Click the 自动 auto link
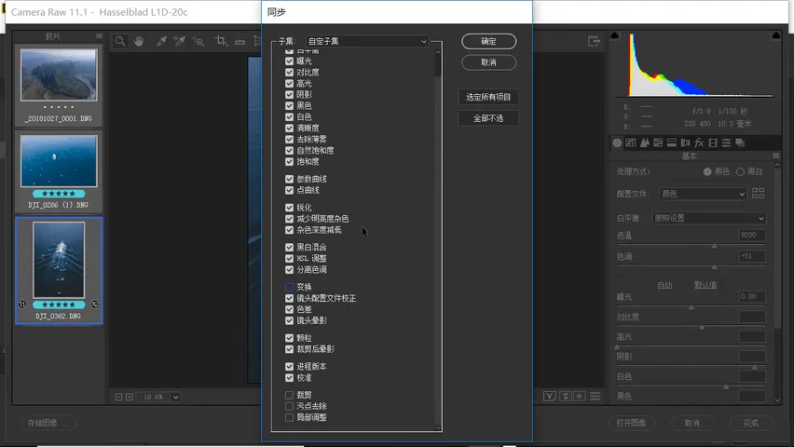This screenshot has height=447, width=794. pyautogui.click(x=664, y=285)
